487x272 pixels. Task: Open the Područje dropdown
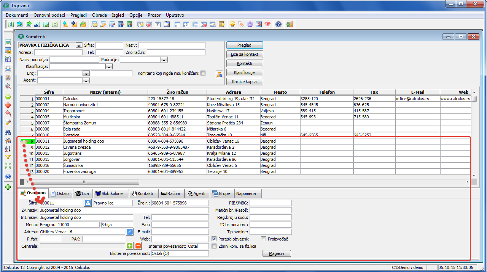click(164, 60)
